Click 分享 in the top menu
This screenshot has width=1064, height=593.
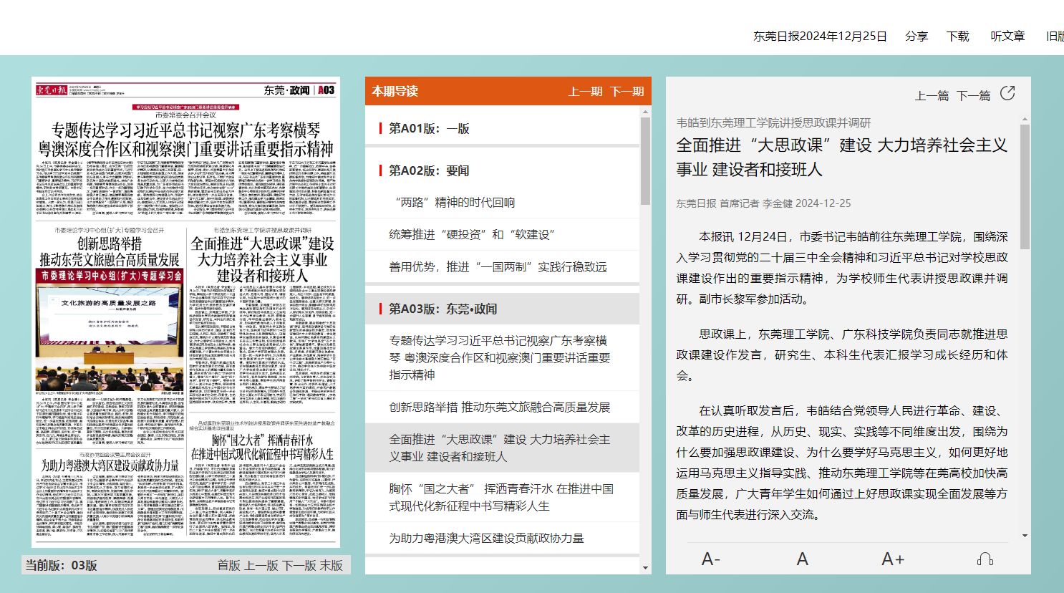[x=916, y=36]
